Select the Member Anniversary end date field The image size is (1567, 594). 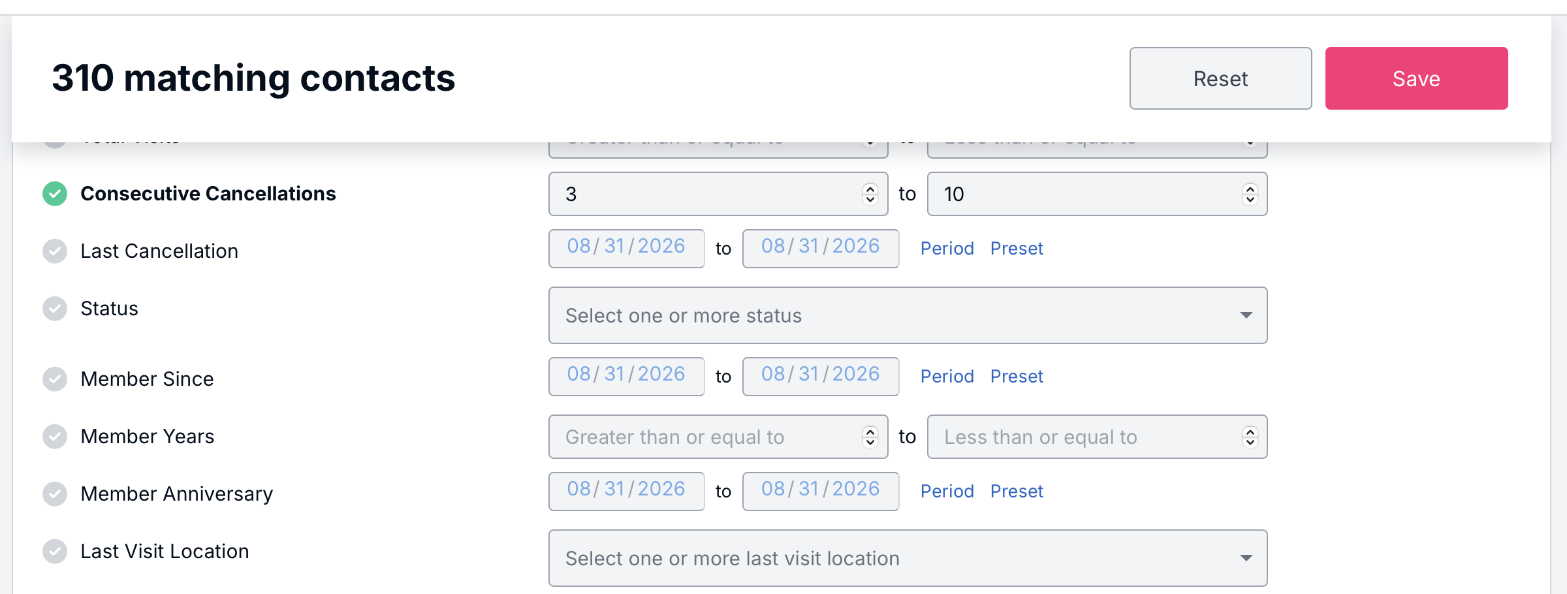[821, 492]
